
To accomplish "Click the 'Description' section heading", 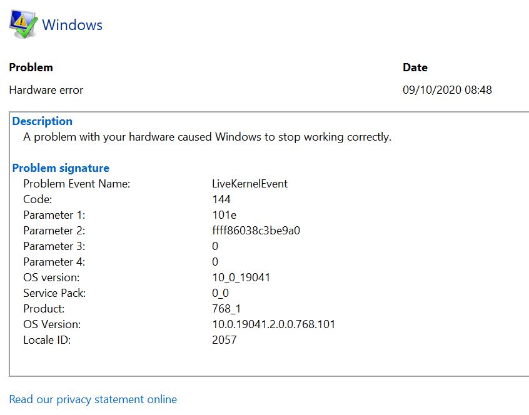I will click(42, 121).
